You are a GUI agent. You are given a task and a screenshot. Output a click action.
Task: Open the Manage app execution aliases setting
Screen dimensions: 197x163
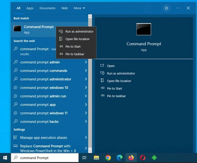[x=50, y=137]
